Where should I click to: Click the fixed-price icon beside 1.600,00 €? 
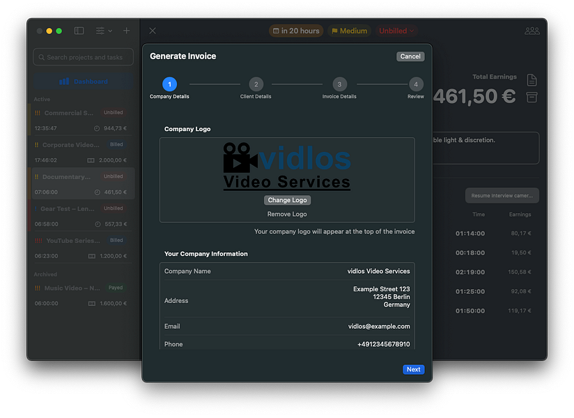point(92,304)
